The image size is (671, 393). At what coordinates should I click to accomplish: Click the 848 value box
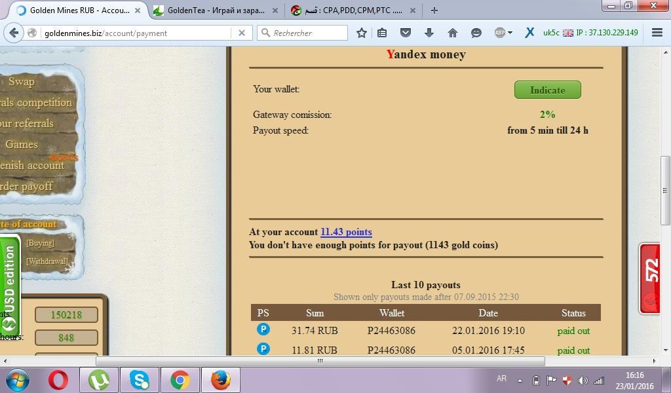[66, 338]
